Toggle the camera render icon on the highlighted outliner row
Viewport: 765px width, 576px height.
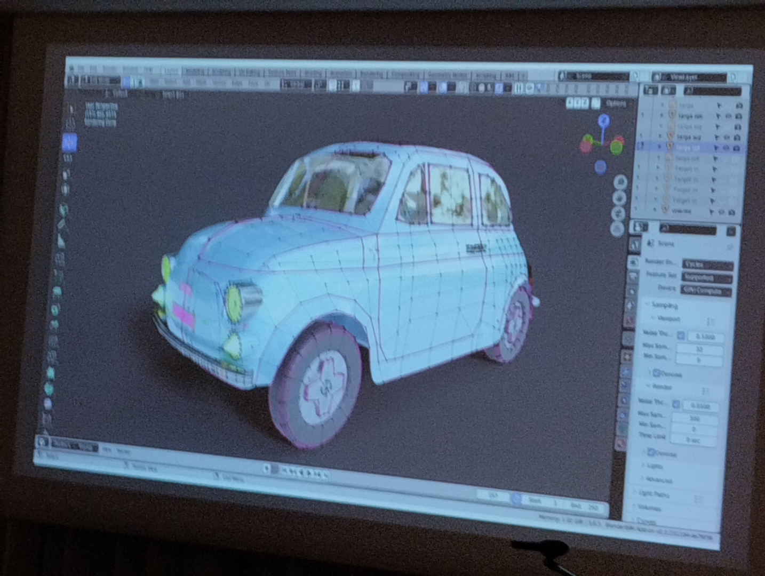(x=737, y=147)
